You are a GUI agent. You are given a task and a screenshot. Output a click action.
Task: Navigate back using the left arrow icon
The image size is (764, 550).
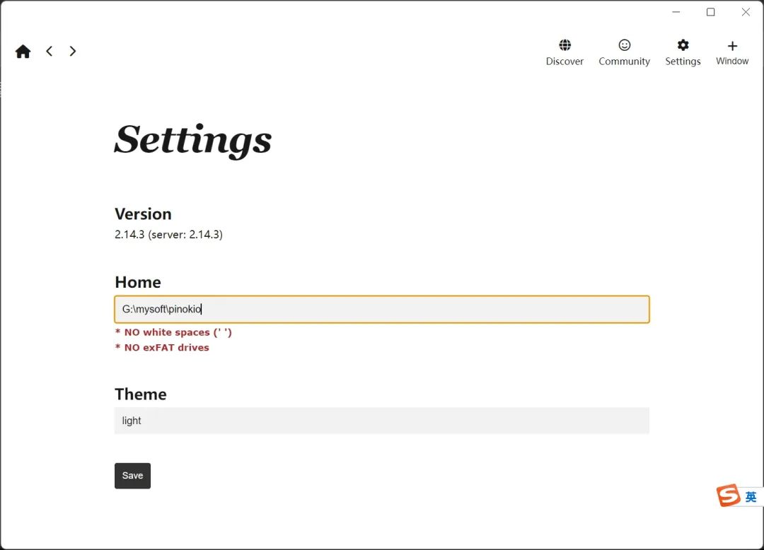click(x=48, y=50)
